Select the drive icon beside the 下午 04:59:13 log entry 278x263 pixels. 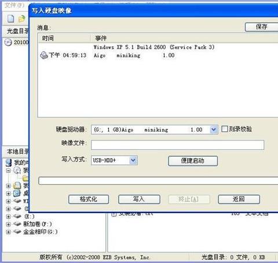pos(44,55)
